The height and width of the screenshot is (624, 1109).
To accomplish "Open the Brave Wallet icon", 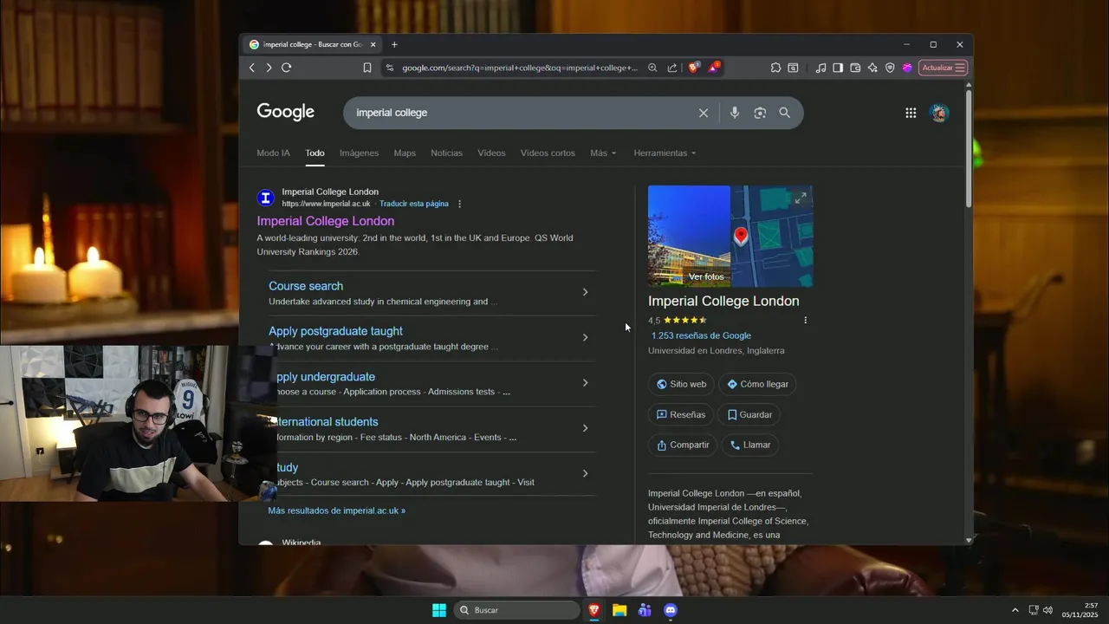I will point(855,68).
